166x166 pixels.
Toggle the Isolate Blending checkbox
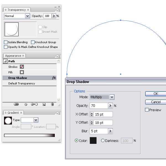[6, 42]
